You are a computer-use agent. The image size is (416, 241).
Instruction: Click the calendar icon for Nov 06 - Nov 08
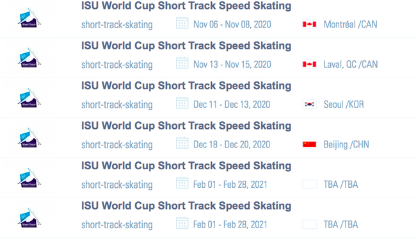click(x=182, y=23)
